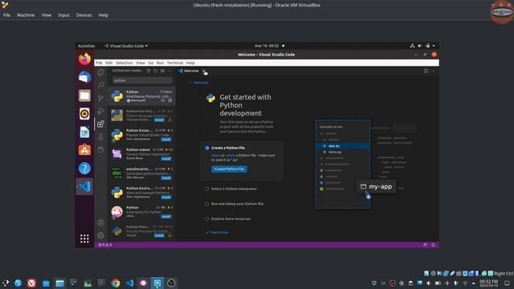Open the Selection menu in VS Code
Screen dimensions: 514x289
[x=124, y=63]
